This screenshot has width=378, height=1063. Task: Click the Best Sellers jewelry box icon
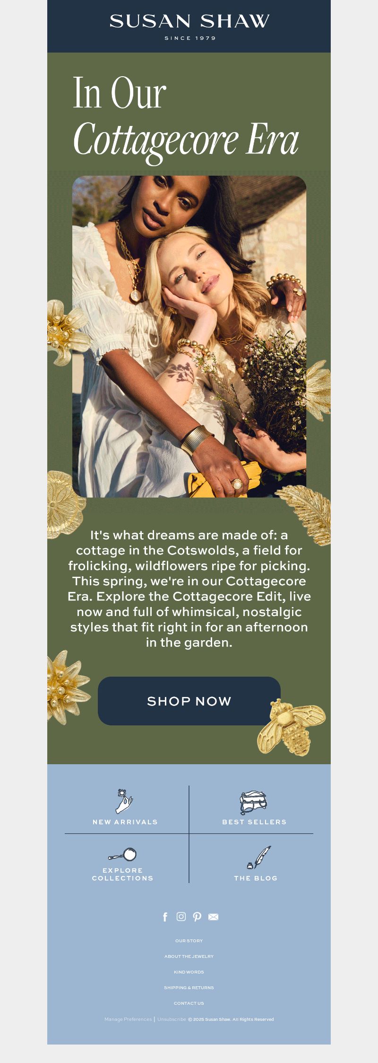254,803
